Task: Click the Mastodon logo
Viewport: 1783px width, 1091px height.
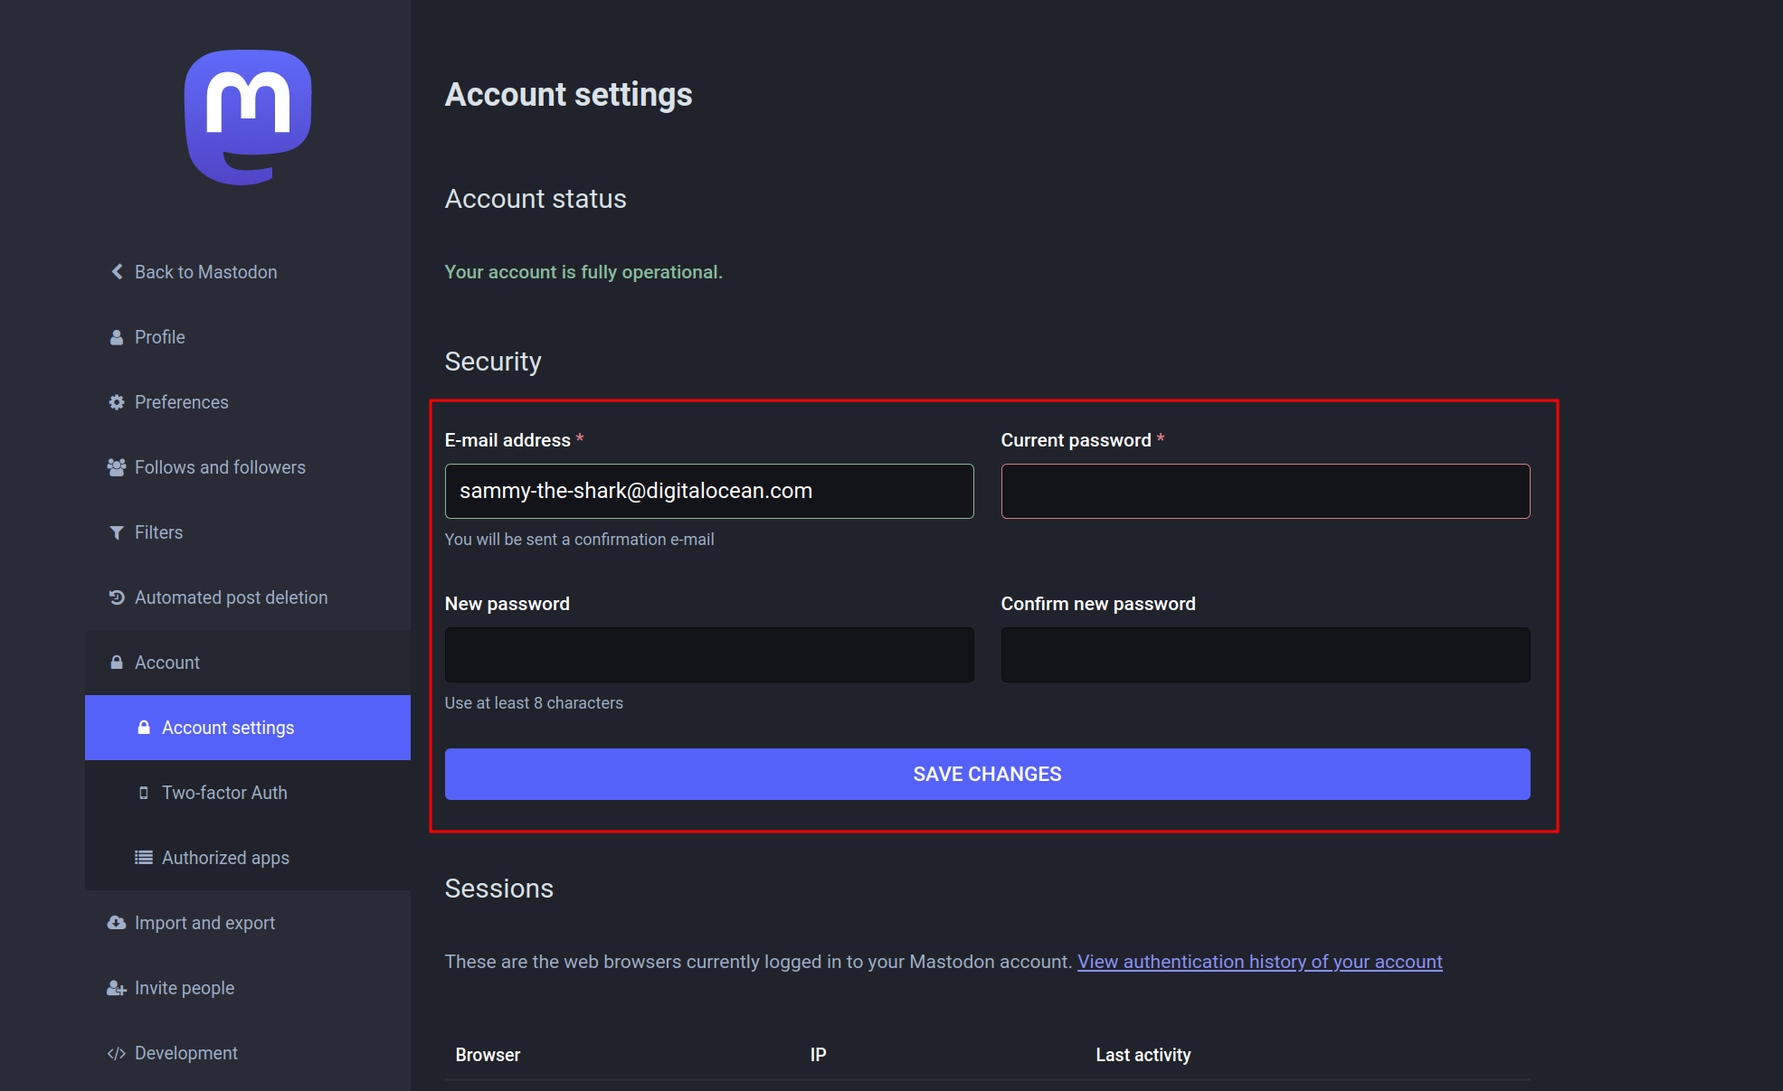Action: pos(248,118)
